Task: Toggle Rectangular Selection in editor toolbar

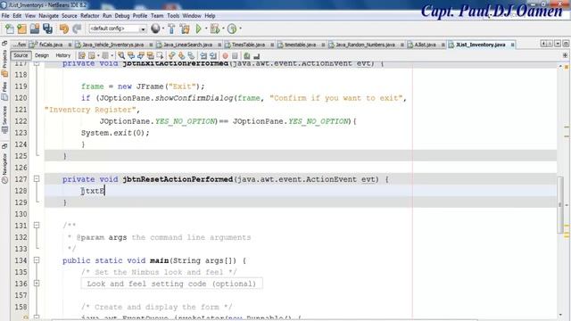Action: [160, 55]
